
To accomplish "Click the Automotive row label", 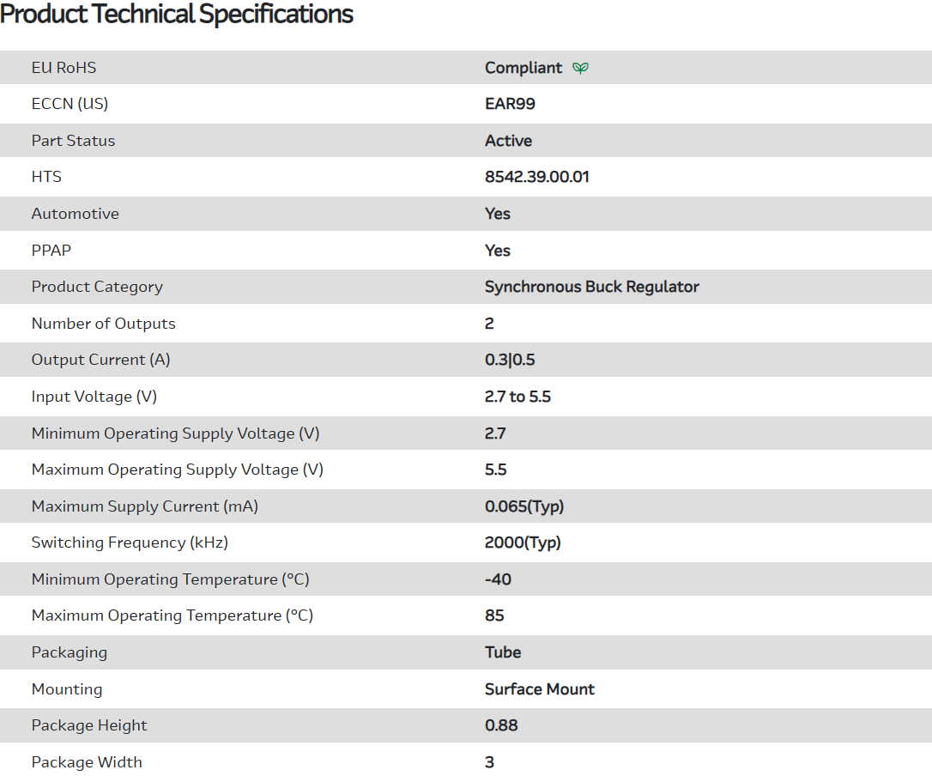I will (75, 214).
